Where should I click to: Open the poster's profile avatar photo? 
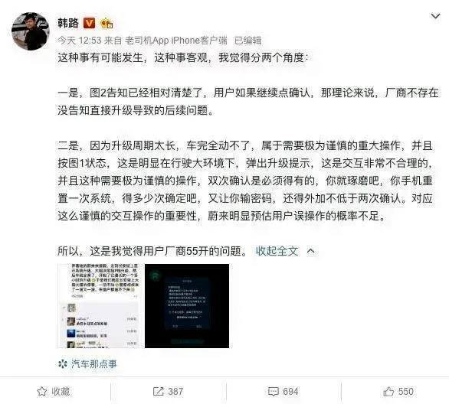[x=31, y=31]
